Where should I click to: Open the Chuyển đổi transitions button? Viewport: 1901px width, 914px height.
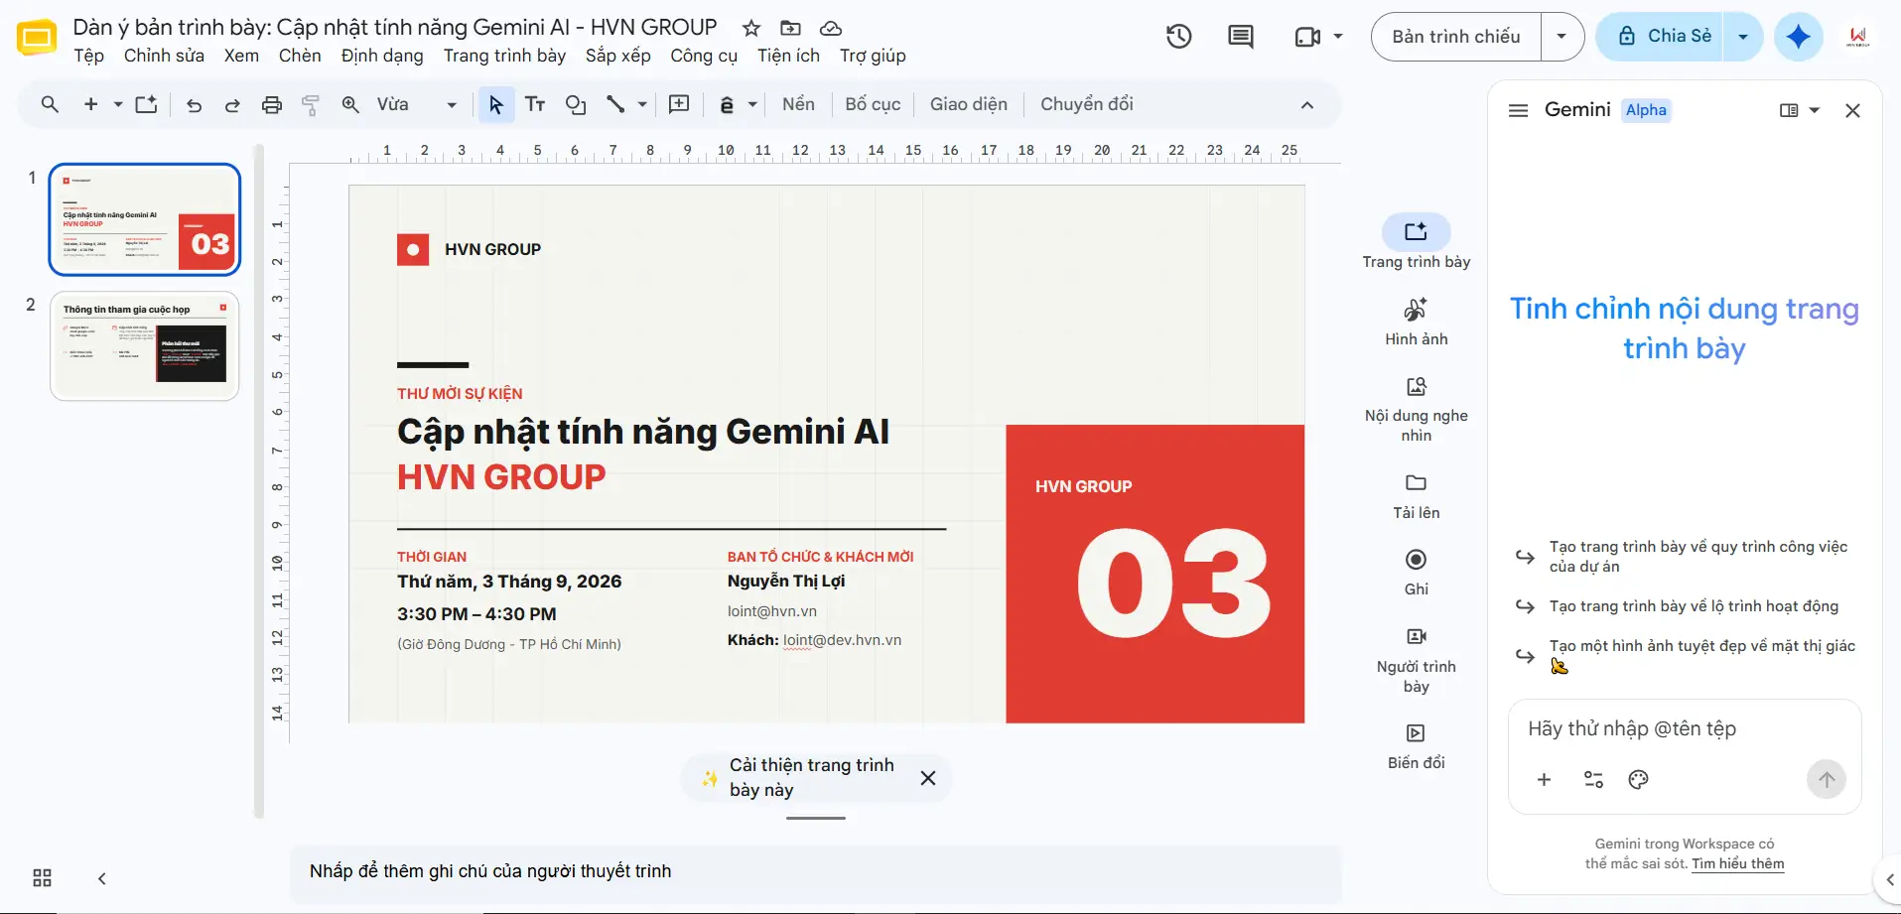1086,104
